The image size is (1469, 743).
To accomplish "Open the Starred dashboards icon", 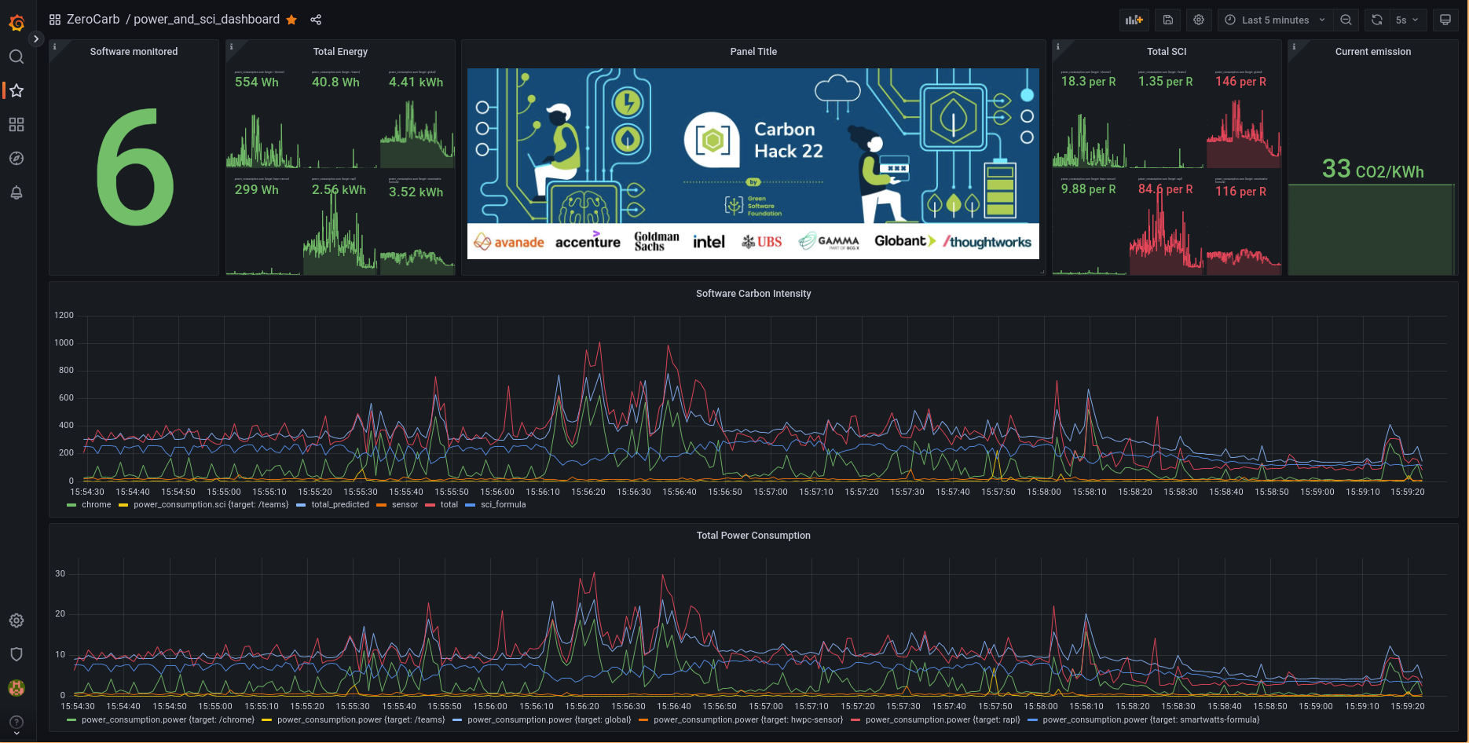I will tap(16, 90).
